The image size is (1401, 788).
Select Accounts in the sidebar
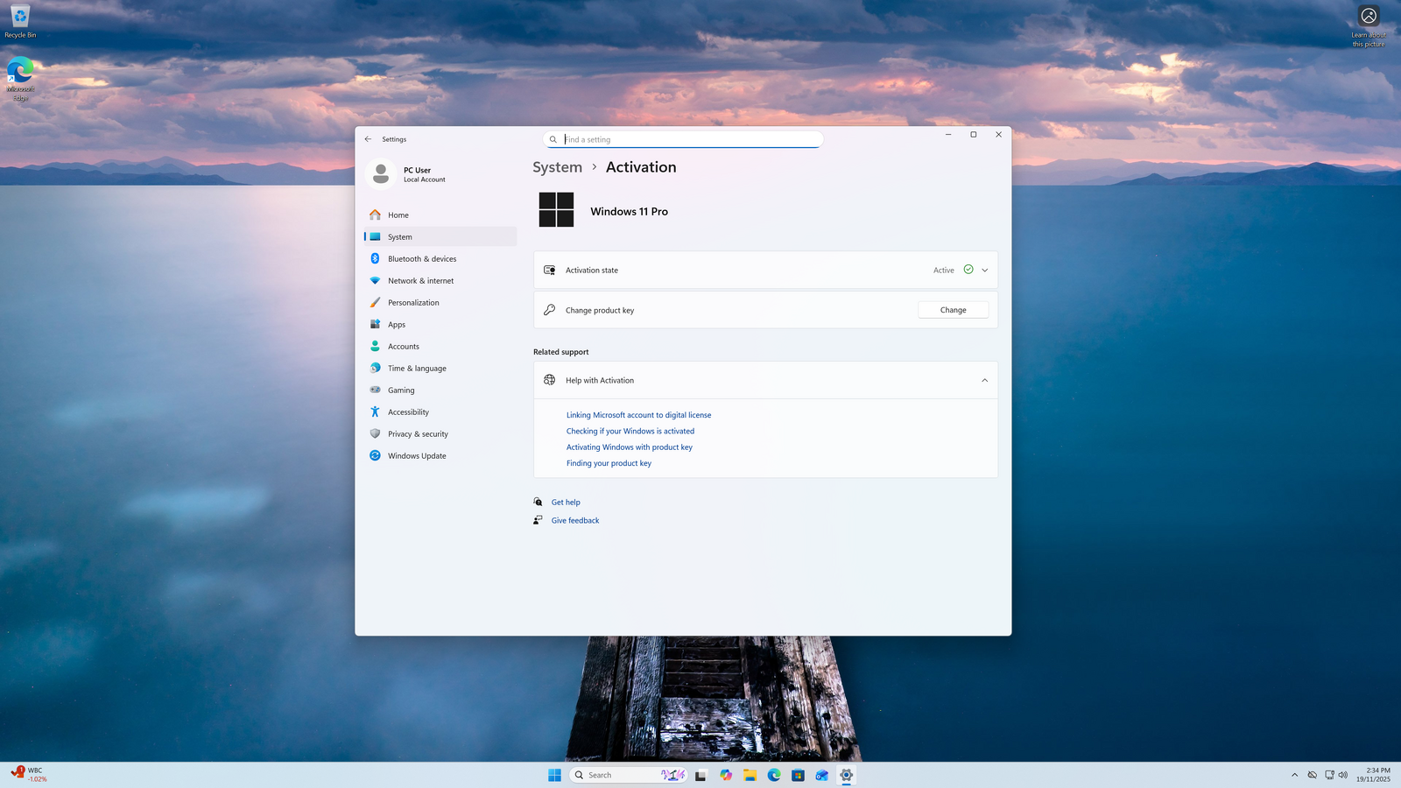click(403, 347)
